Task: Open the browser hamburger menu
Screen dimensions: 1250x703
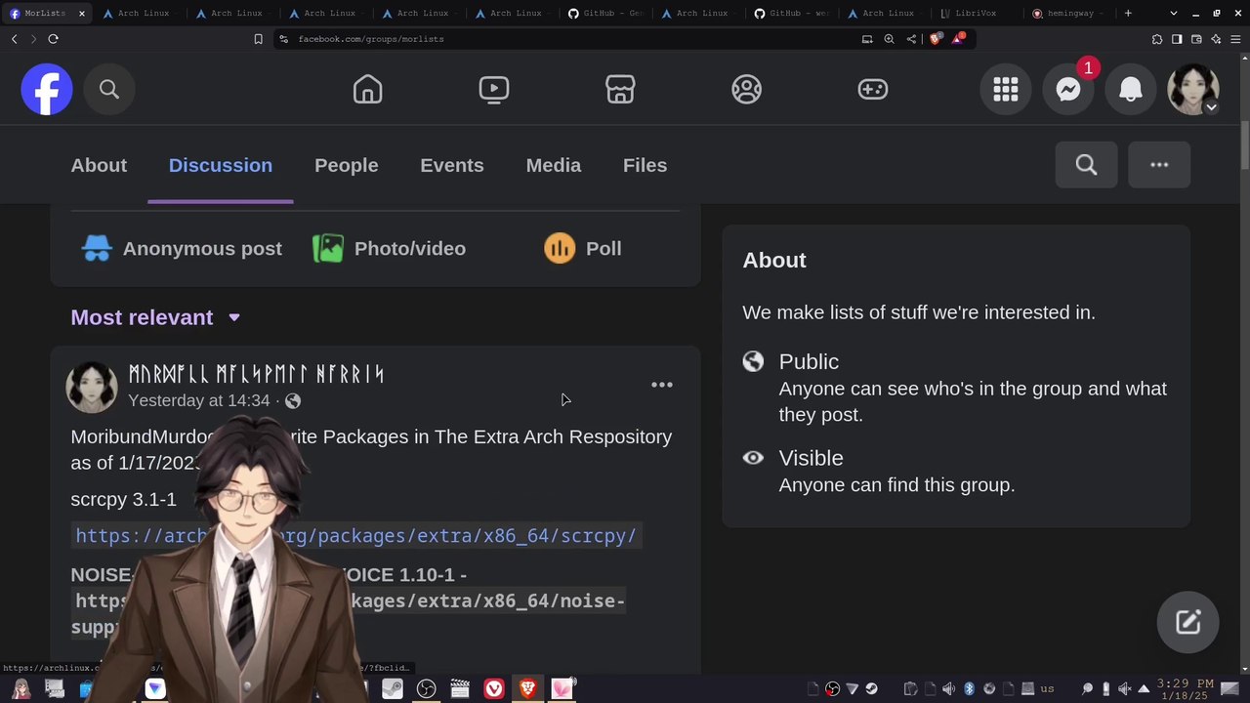Action: tap(1235, 39)
